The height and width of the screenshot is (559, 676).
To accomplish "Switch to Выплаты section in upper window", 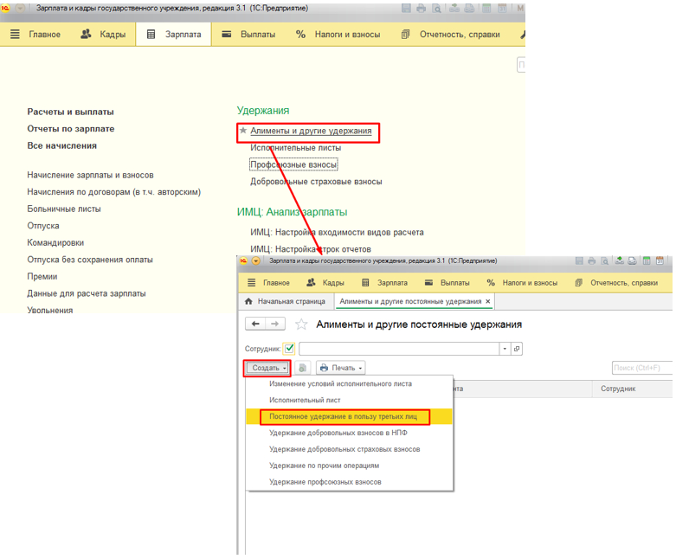I will click(248, 35).
